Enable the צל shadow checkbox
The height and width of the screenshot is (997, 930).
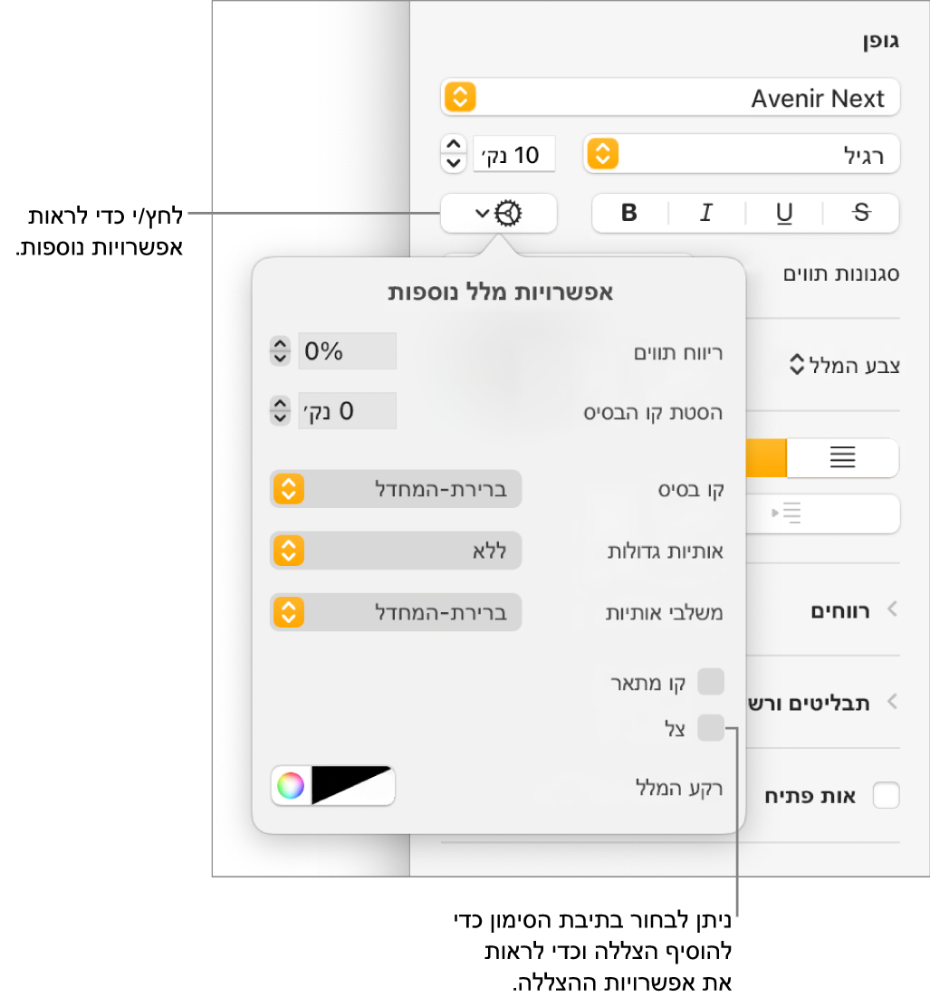click(x=711, y=727)
